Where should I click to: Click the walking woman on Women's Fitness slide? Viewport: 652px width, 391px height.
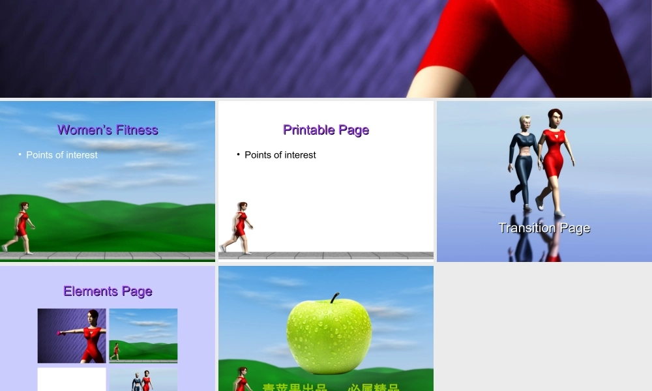[x=21, y=228]
